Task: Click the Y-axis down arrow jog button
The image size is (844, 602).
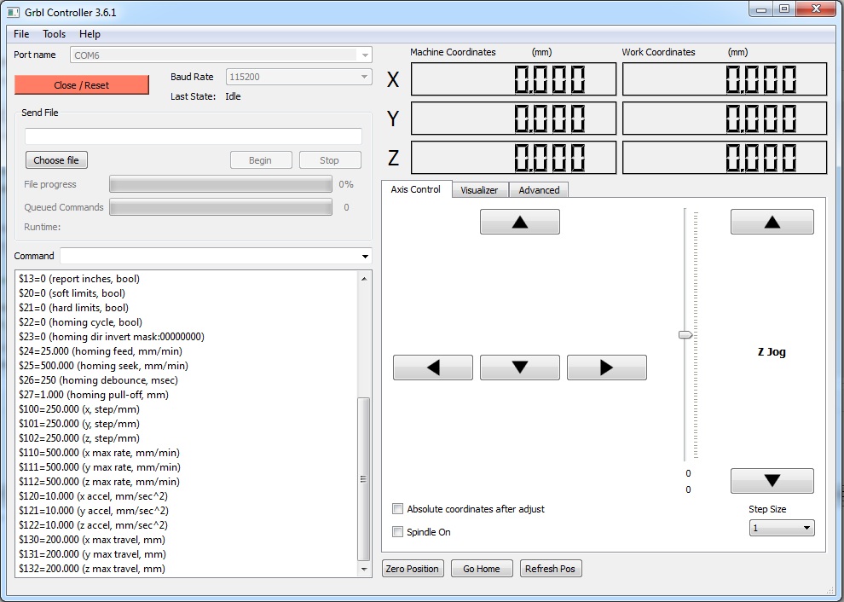Action: [x=519, y=368]
